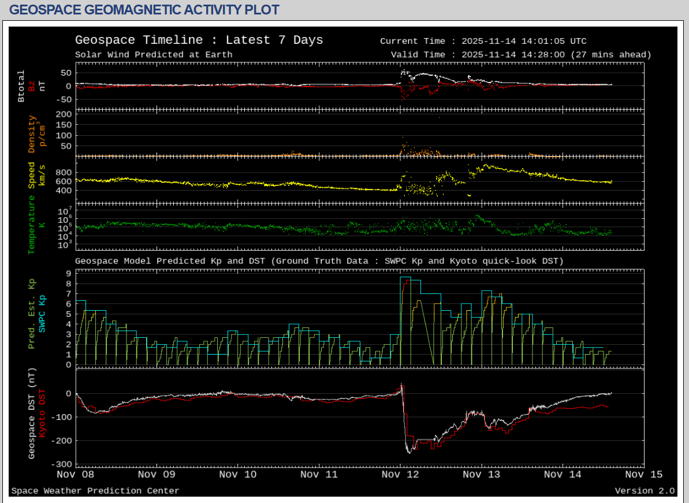Select the Geospace Model Predicted Kp and DST title
The height and width of the screenshot is (503, 689).
319,261
